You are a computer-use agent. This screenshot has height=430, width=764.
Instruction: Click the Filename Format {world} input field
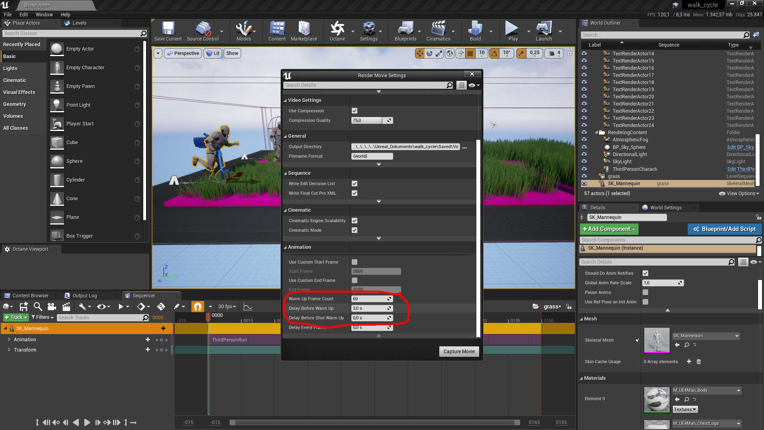[372, 156]
